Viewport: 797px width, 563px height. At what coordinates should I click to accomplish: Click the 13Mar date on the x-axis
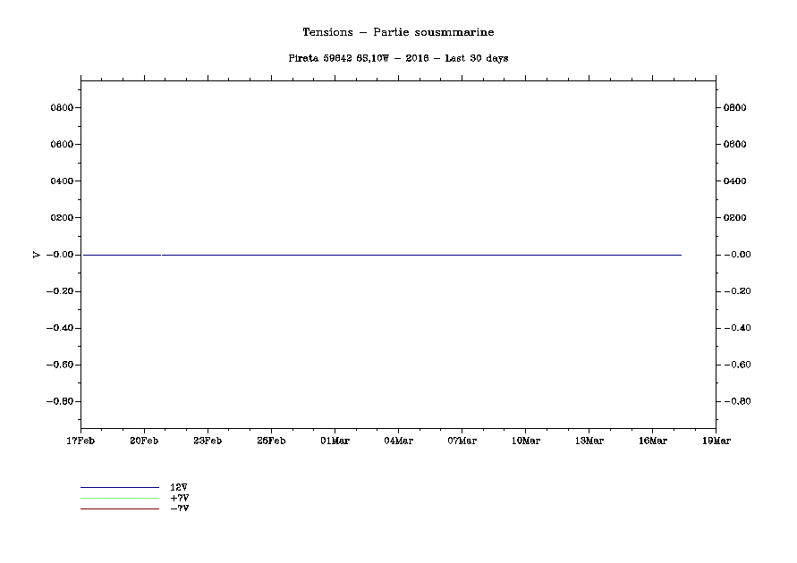click(589, 441)
